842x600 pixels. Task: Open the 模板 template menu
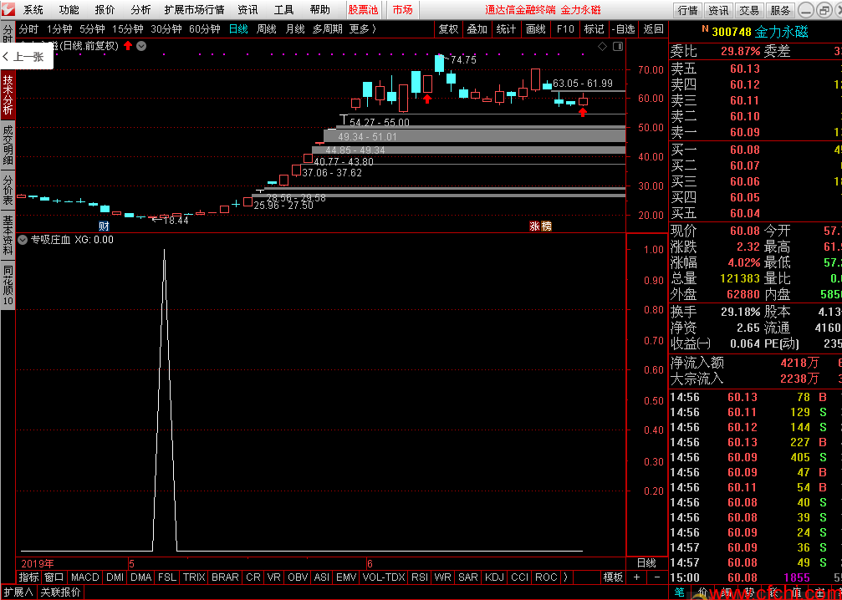pyautogui.click(x=613, y=577)
